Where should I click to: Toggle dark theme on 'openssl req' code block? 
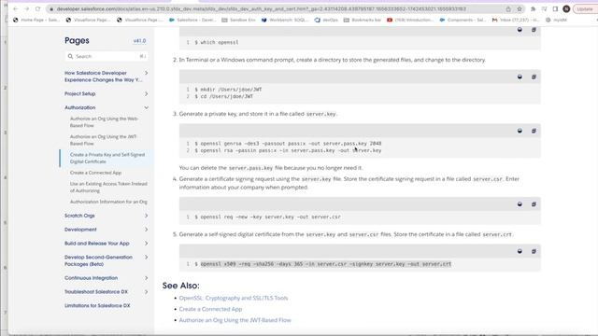[520, 204]
